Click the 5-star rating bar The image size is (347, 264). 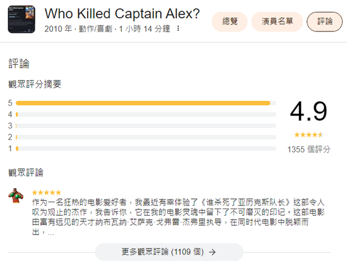pyautogui.click(x=146, y=103)
